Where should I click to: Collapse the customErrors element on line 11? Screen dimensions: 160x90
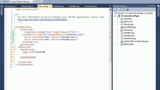tap(14, 34)
